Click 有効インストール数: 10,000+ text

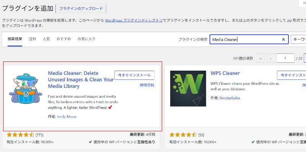[193, 142]
